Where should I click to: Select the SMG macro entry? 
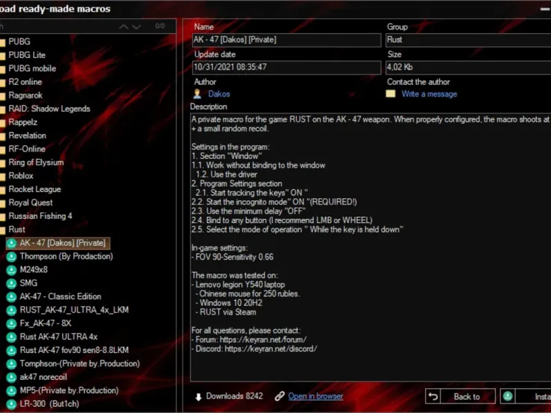(28, 284)
